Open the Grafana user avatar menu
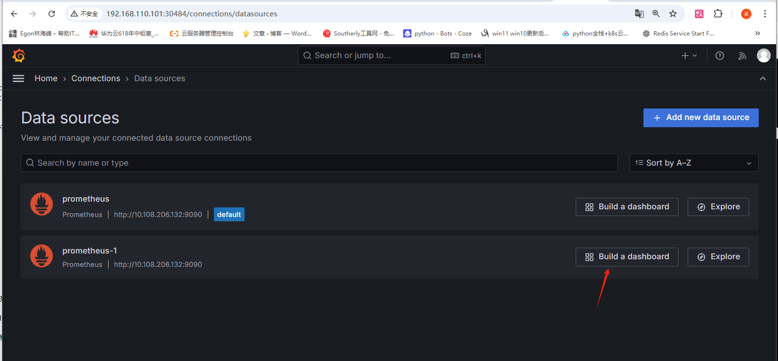Image resolution: width=778 pixels, height=361 pixels. click(764, 56)
